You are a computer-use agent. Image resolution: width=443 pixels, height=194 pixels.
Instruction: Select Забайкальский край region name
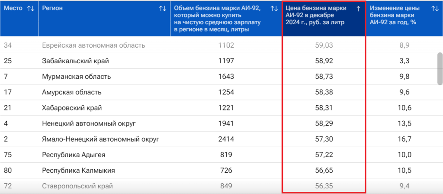75,61
